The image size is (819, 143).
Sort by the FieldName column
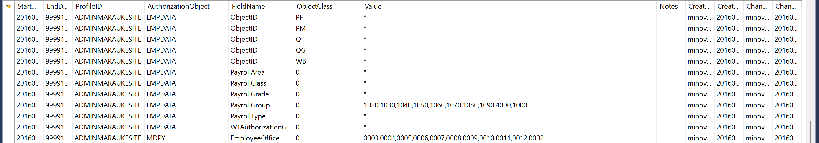(248, 6)
